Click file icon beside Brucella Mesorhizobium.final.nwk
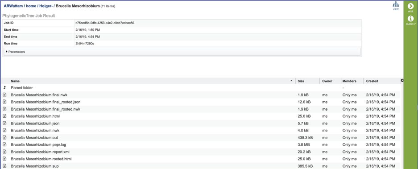The height and width of the screenshot is (169, 418). pos(4,95)
